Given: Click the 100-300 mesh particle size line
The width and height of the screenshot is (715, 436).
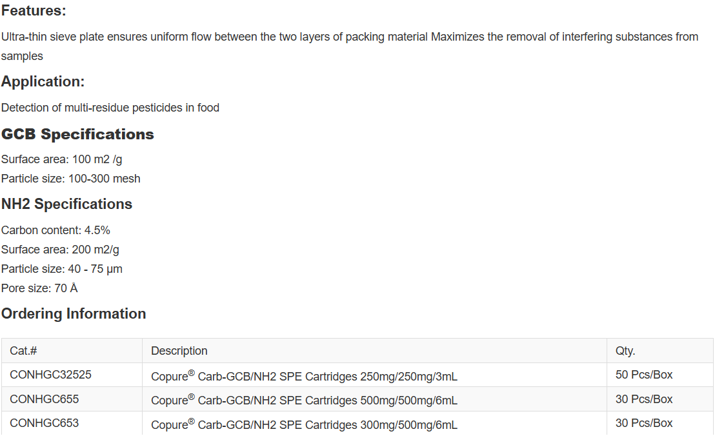Looking at the screenshot, I should (70, 179).
